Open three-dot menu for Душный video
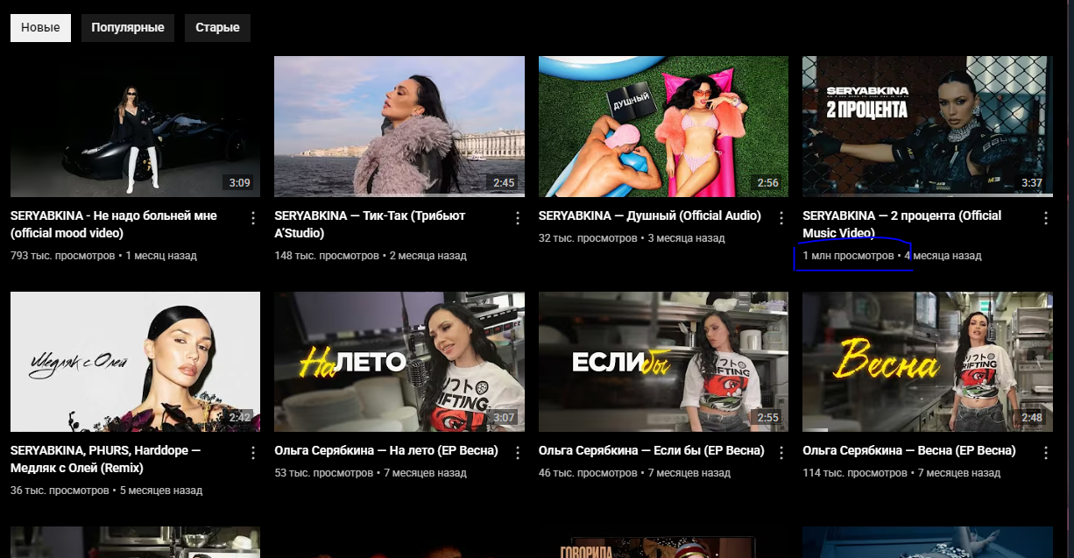 pos(781,217)
